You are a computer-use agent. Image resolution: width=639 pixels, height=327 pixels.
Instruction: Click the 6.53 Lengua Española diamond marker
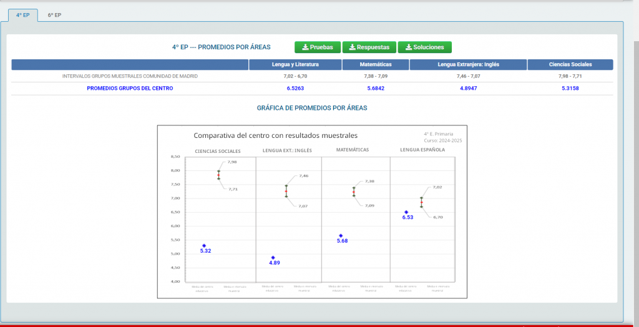[406, 212]
